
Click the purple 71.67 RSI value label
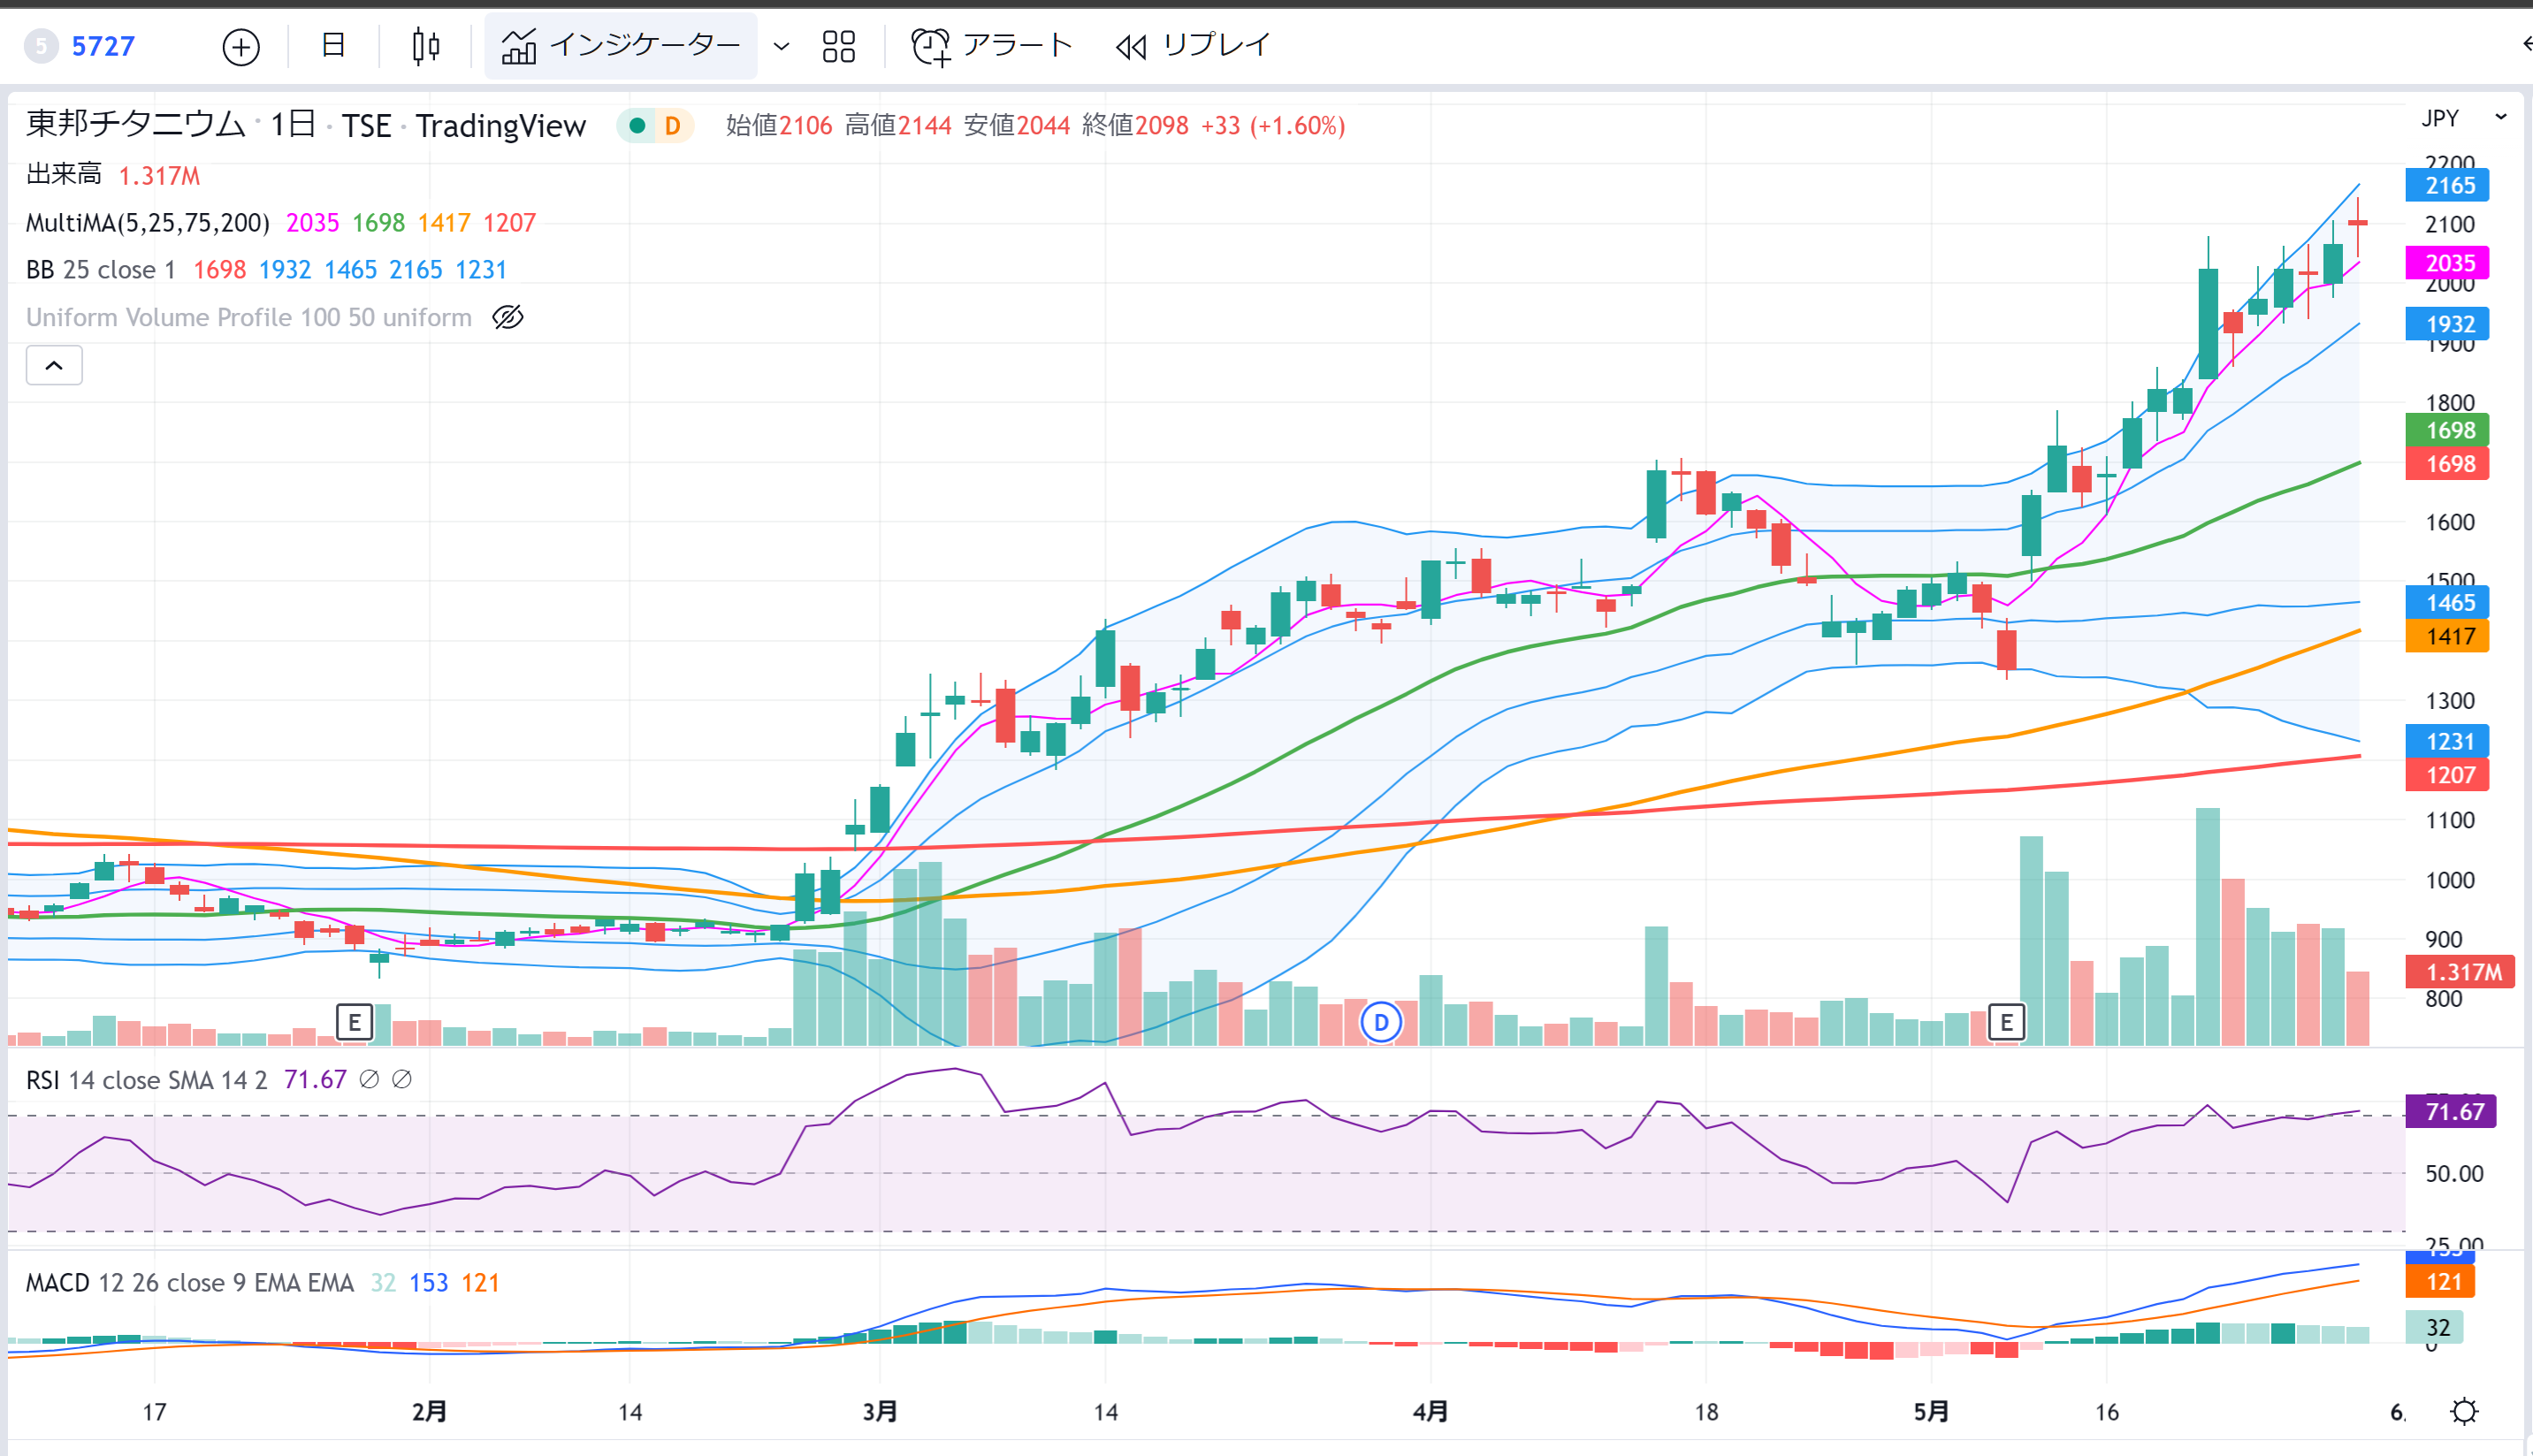[2451, 1111]
